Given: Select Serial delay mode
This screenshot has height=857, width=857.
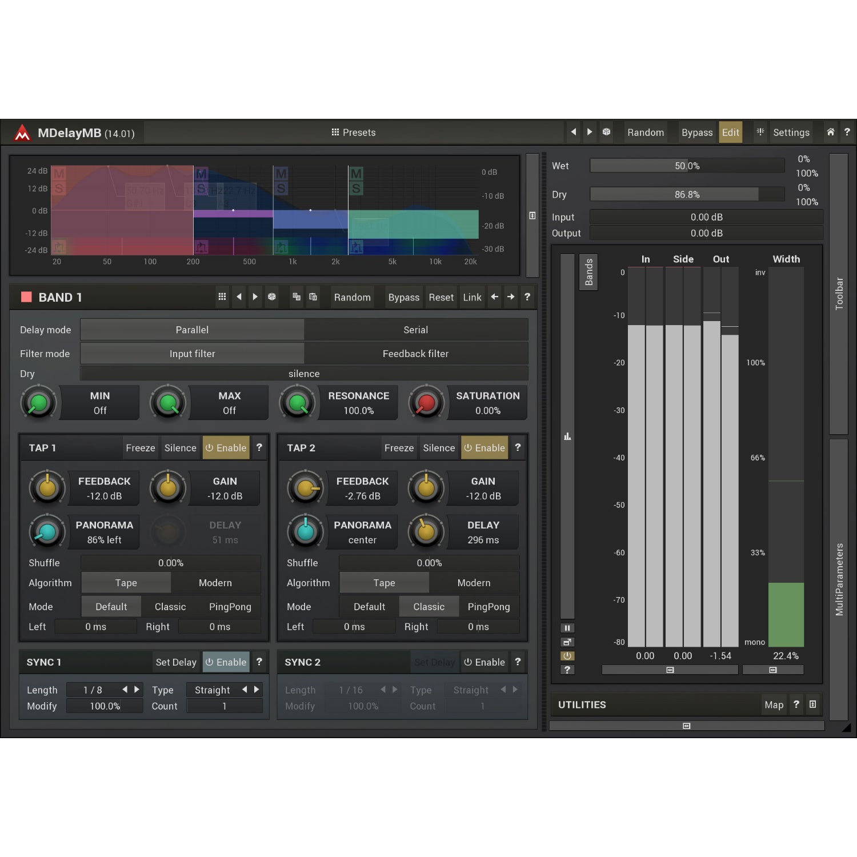Looking at the screenshot, I should tap(416, 330).
